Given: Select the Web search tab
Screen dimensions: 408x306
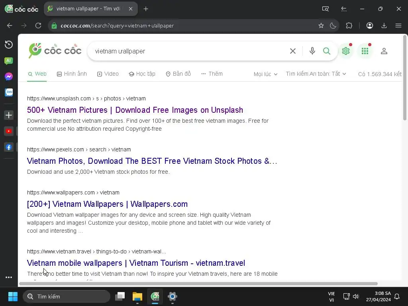Looking at the screenshot, I should click(x=37, y=74).
